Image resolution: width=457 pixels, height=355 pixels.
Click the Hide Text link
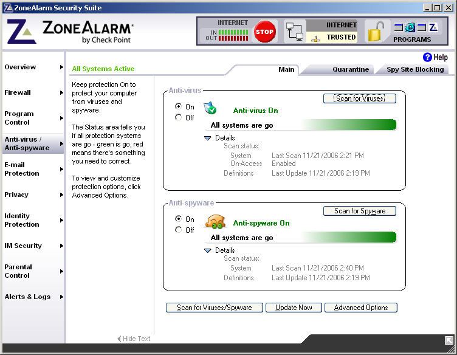click(134, 339)
